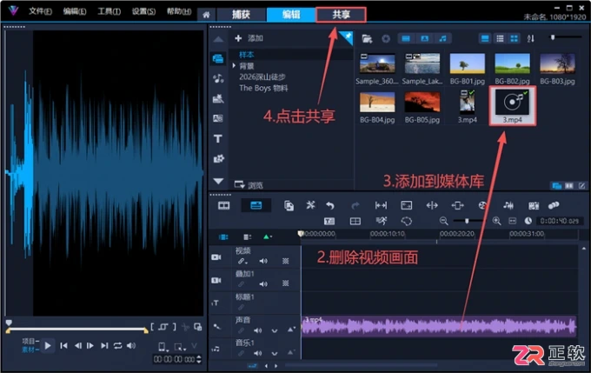
Task: Select the 3.mp4 audio clip on timeline
Action: (439, 326)
